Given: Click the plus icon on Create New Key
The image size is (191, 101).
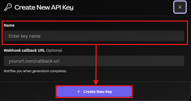Looking at the screenshot, I should (x=79, y=92).
